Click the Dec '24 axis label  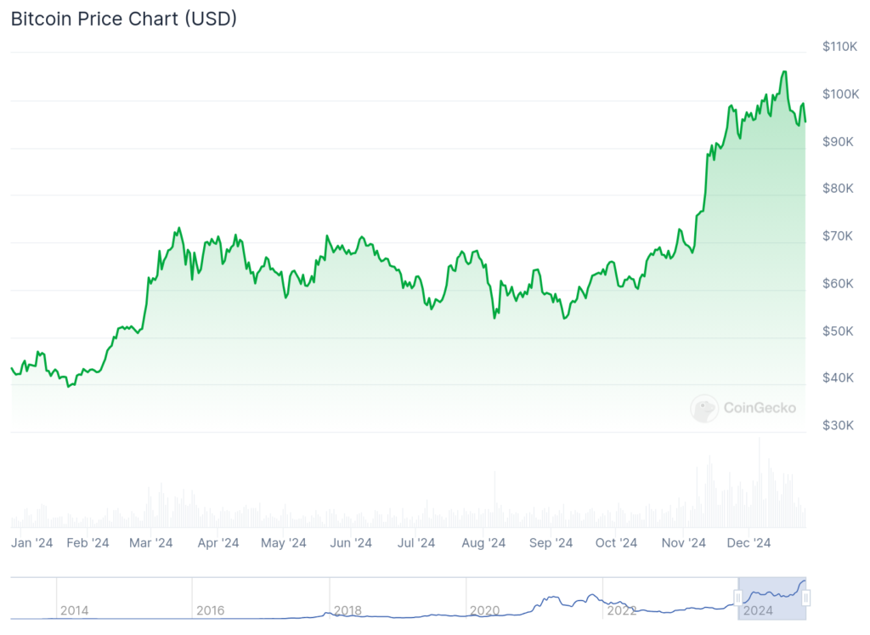point(749,543)
